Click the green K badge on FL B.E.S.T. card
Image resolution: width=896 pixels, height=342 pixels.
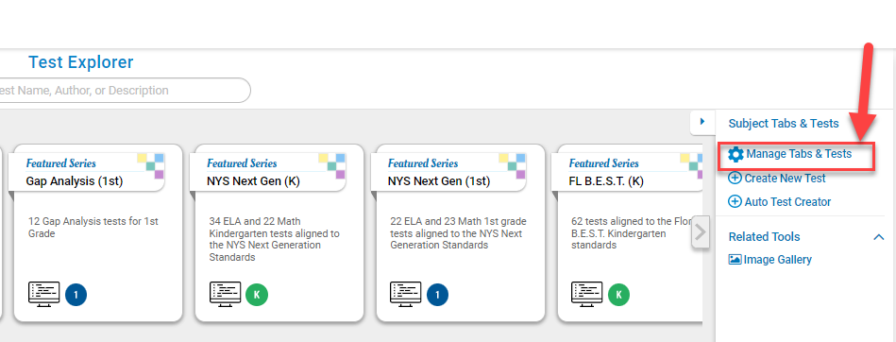[x=618, y=295]
